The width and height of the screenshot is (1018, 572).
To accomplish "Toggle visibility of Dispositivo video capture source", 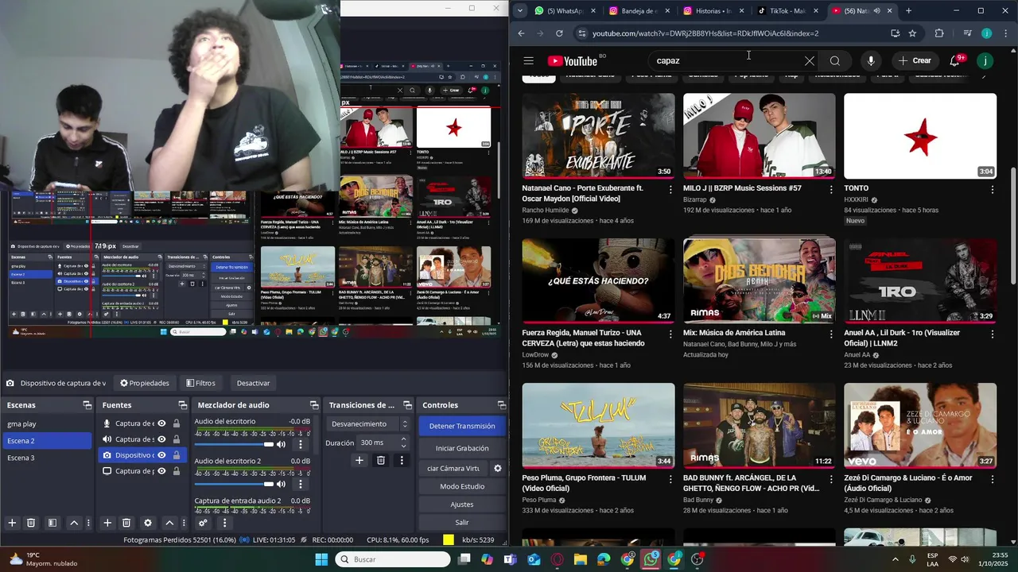I will tap(162, 455).
